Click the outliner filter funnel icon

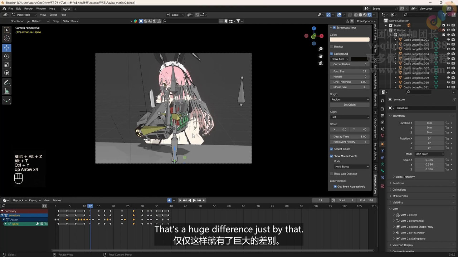pyautogui.click(x=445, y=15)
